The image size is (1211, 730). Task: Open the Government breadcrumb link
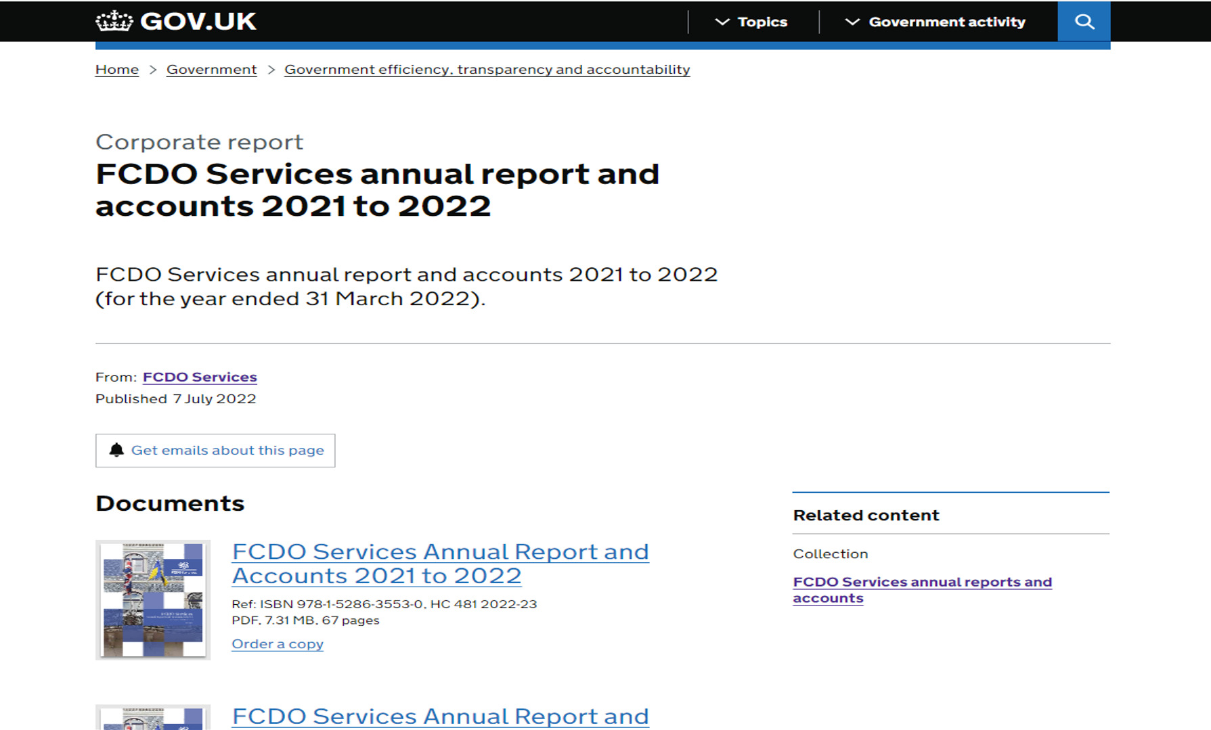tap(211, 69)
